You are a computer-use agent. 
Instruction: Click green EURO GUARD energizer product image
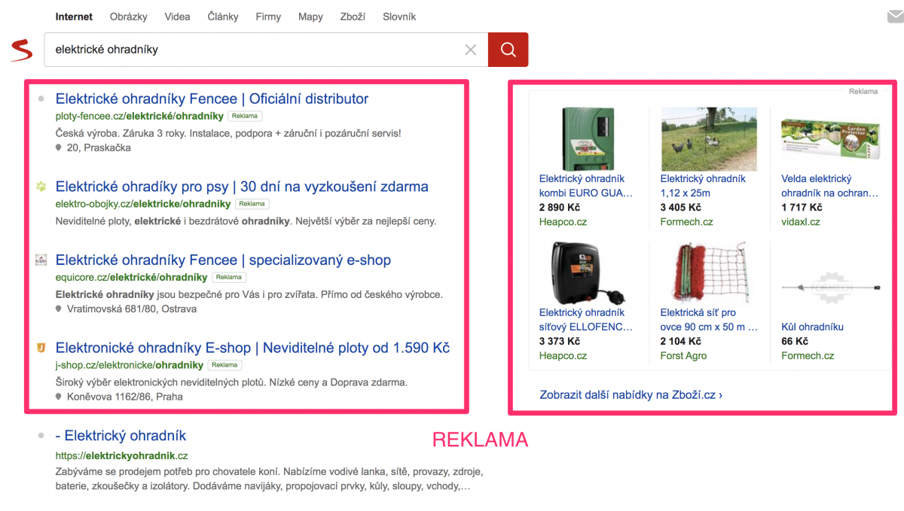coord(588,138)
